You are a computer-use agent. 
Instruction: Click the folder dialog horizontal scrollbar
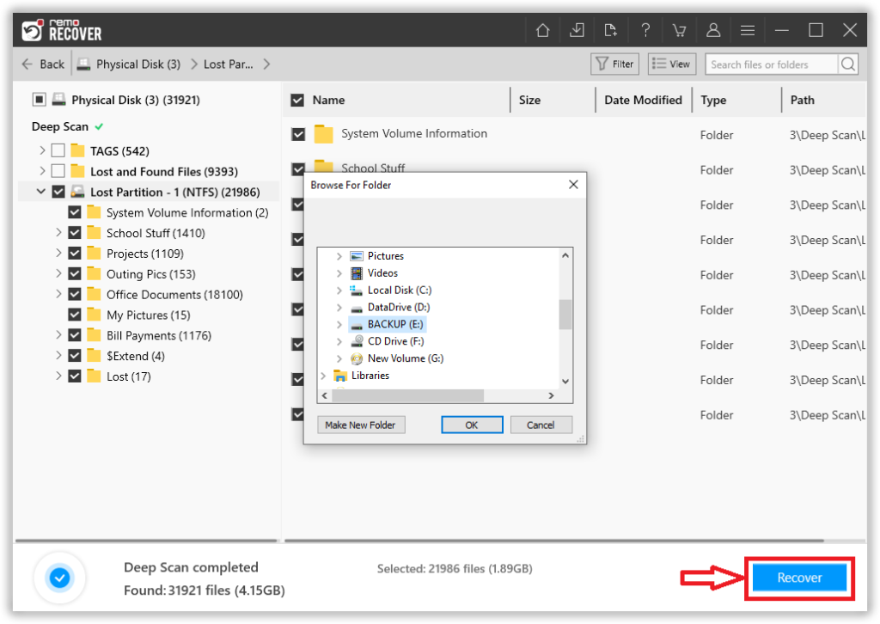(x=407, y=395)
